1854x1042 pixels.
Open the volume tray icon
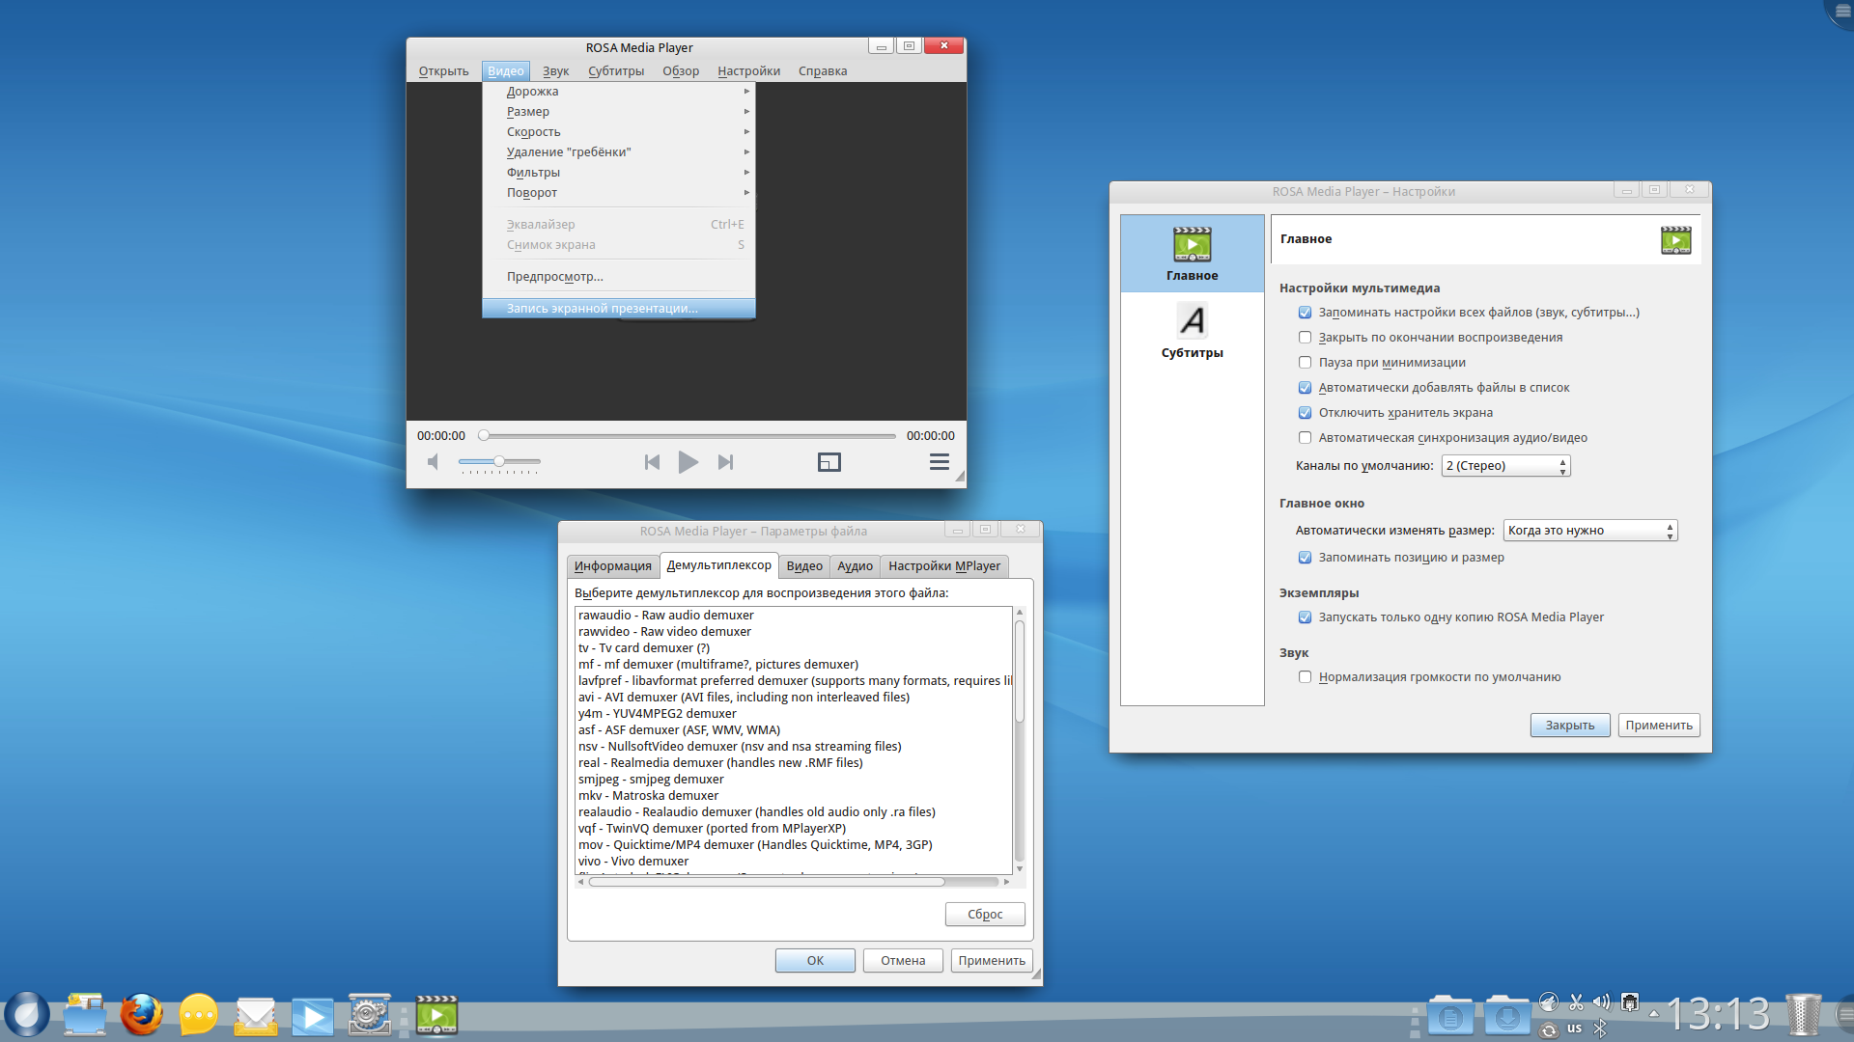point(1601,1002)
